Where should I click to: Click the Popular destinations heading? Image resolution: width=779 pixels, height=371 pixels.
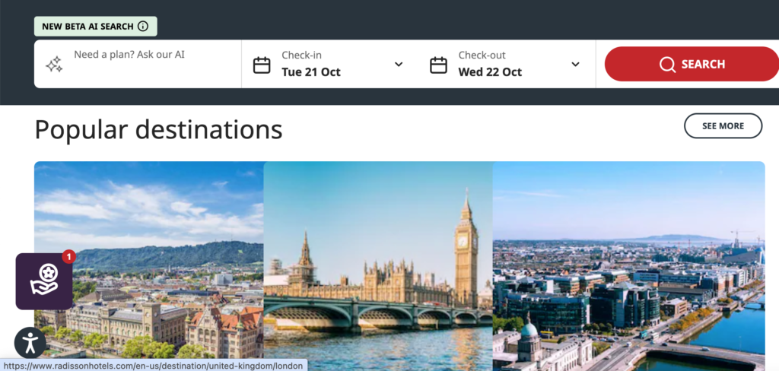click(x=158, y=129)
